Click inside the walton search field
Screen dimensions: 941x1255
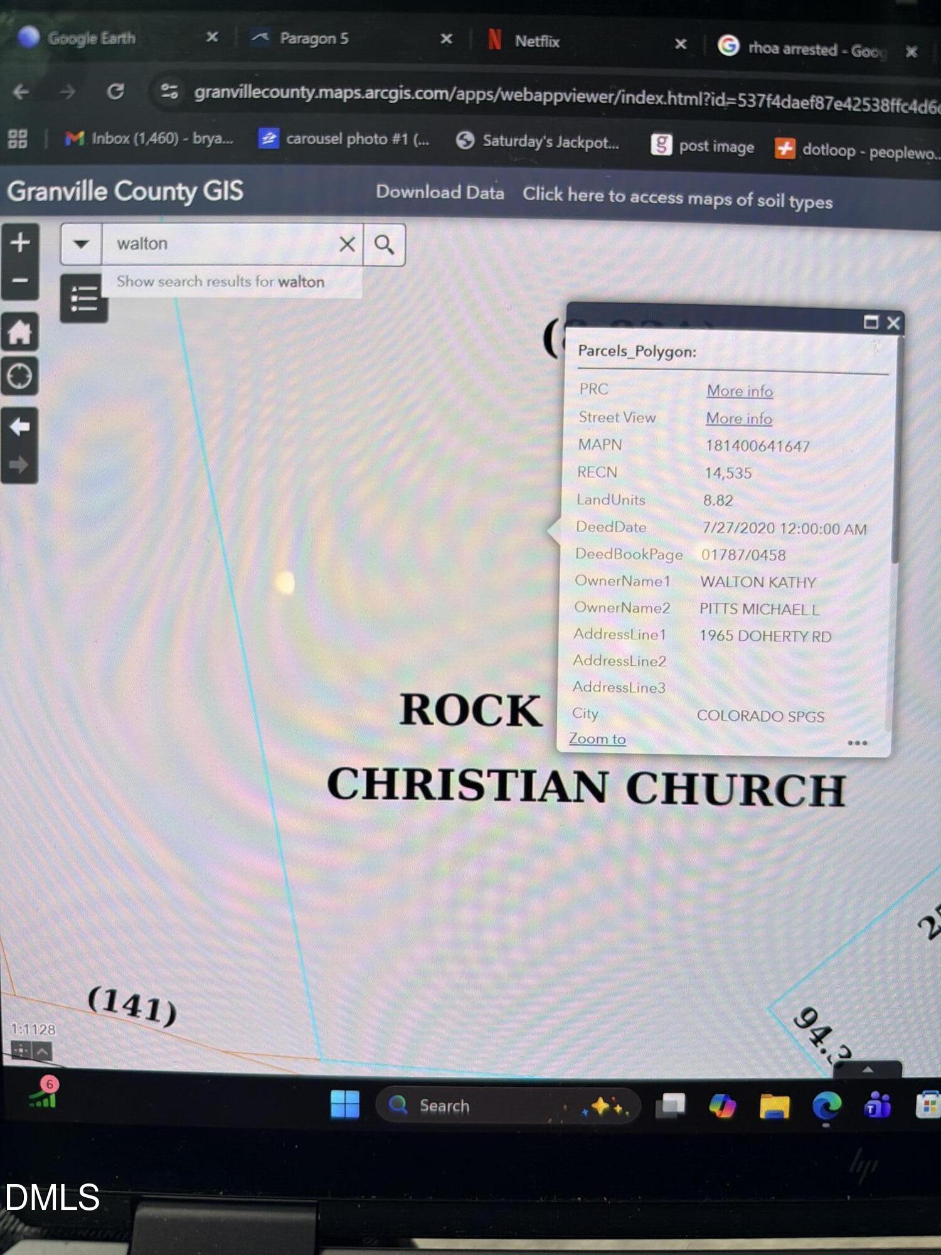220,243
